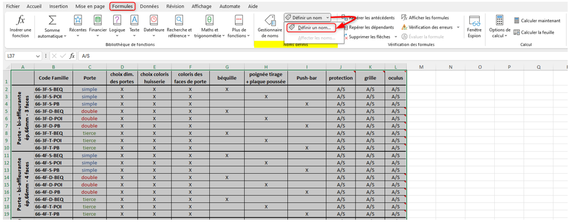Switch to the Accueil tab

[34, 6]
